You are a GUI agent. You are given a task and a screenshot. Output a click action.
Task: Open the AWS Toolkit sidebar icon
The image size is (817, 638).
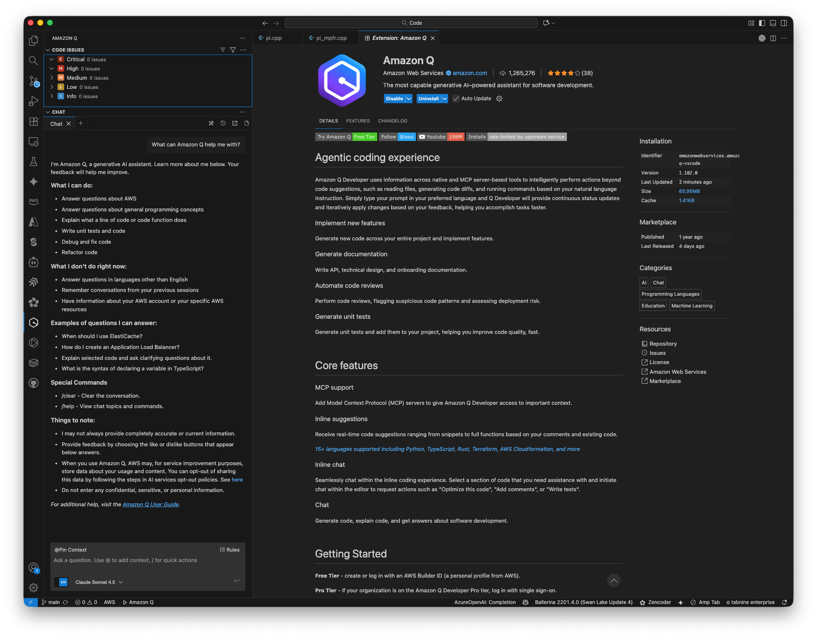[34, 201]
